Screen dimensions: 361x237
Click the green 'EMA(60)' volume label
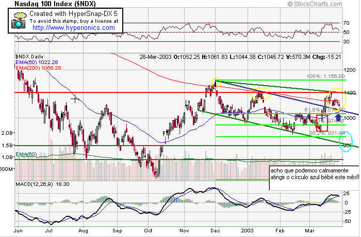tap(26, 154)
